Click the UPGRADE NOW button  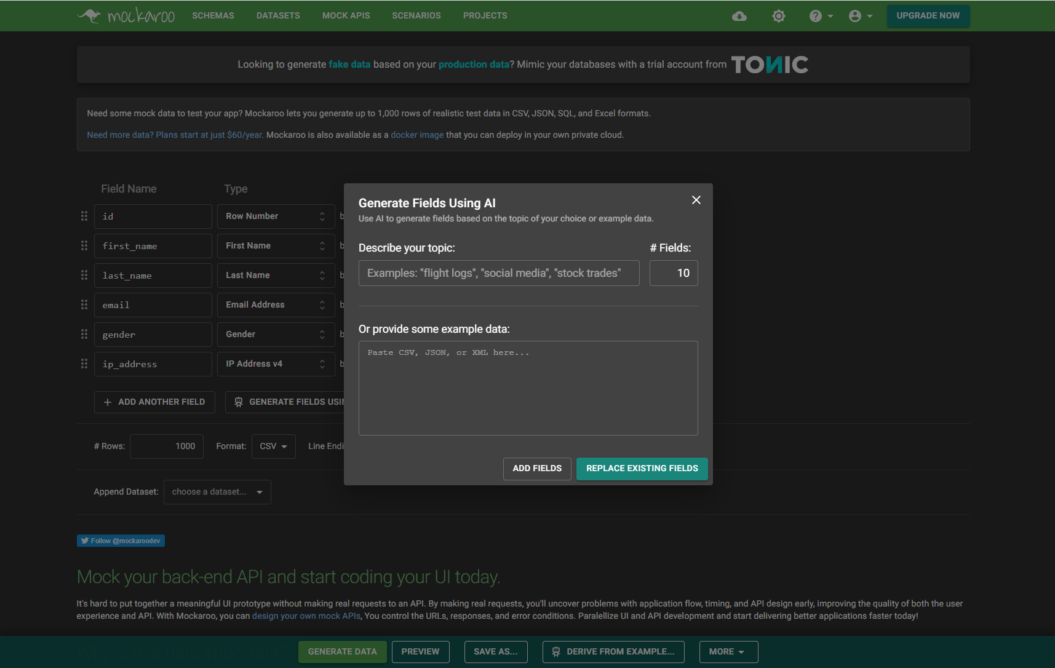click(928, 16)
